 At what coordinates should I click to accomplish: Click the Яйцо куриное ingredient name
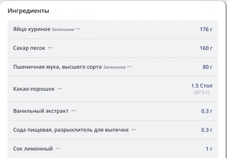tap(32, 29)
